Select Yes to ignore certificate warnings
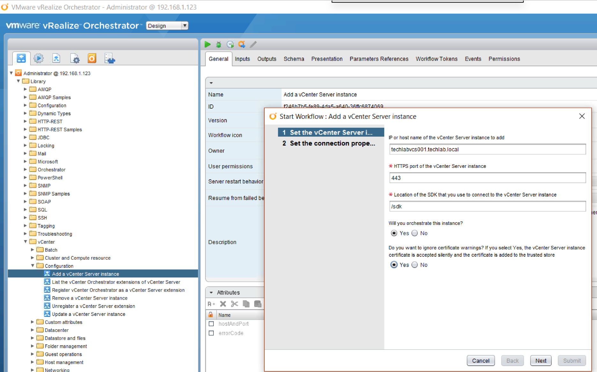This screenshot has height=372, width=597. 394,265
